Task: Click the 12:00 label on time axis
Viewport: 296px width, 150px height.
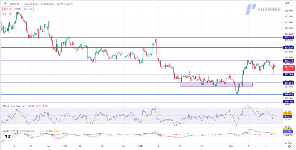Action: 64,146
